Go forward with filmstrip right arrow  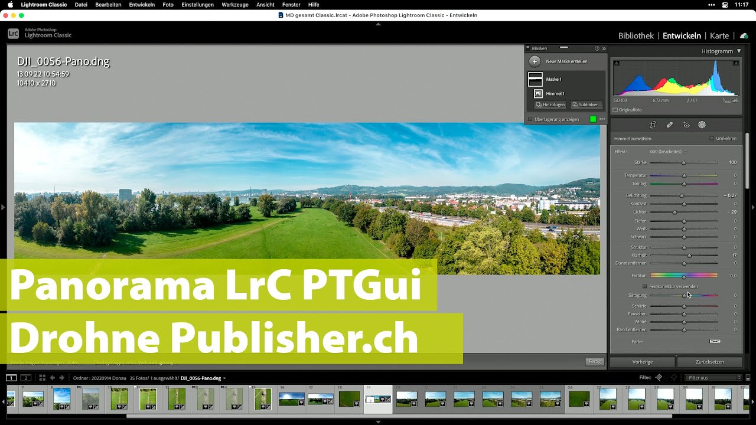point(61,378)
